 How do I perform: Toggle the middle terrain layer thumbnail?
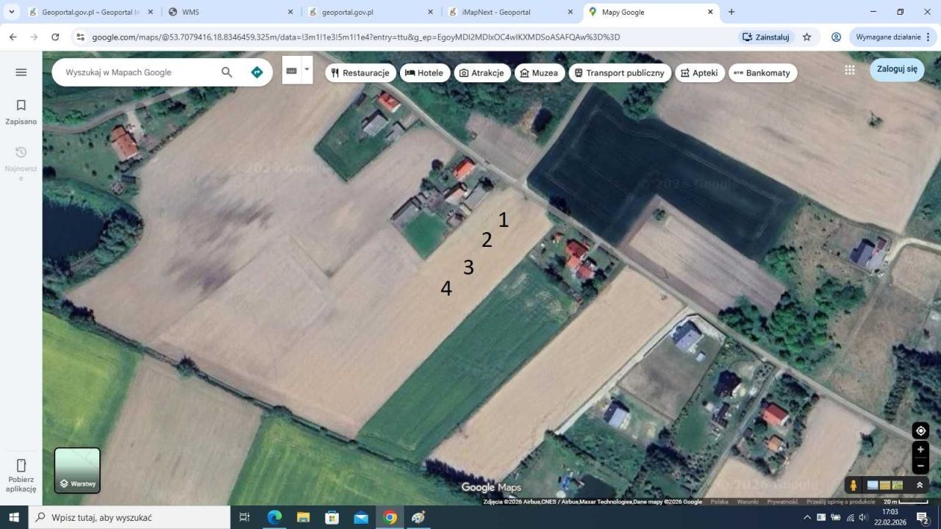coord(884,485)
